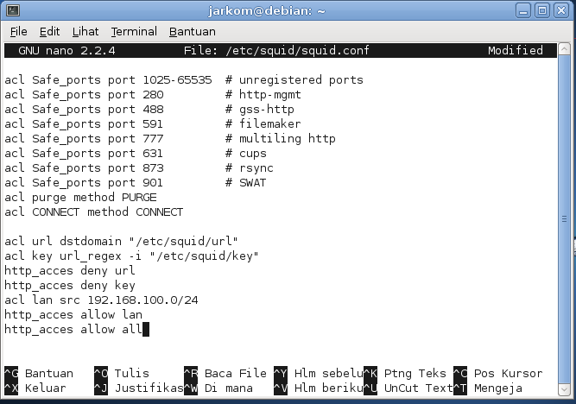Open the Terminal menu
The image size is (576, 404).
click(x=134, y=32)
